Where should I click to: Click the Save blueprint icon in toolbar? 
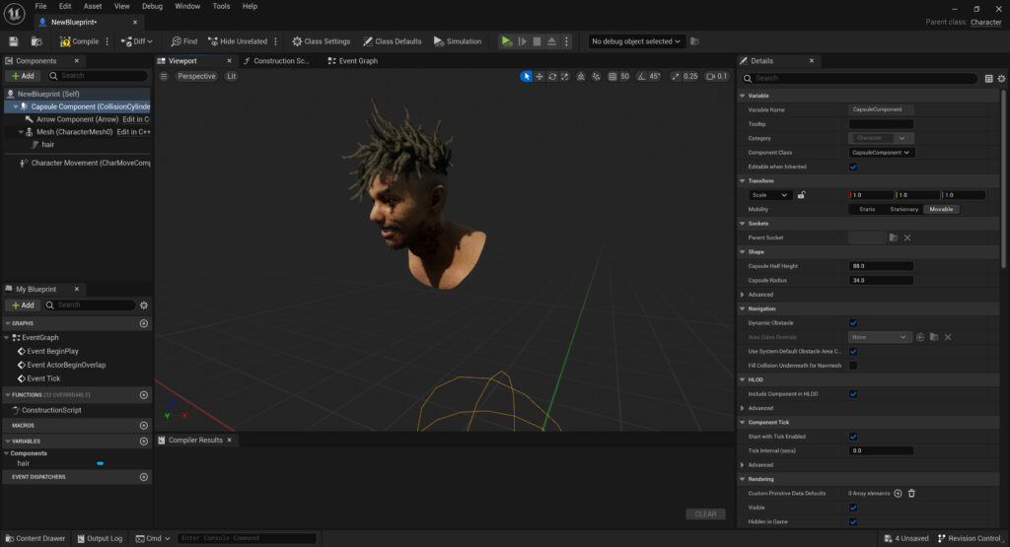[14, 41]
